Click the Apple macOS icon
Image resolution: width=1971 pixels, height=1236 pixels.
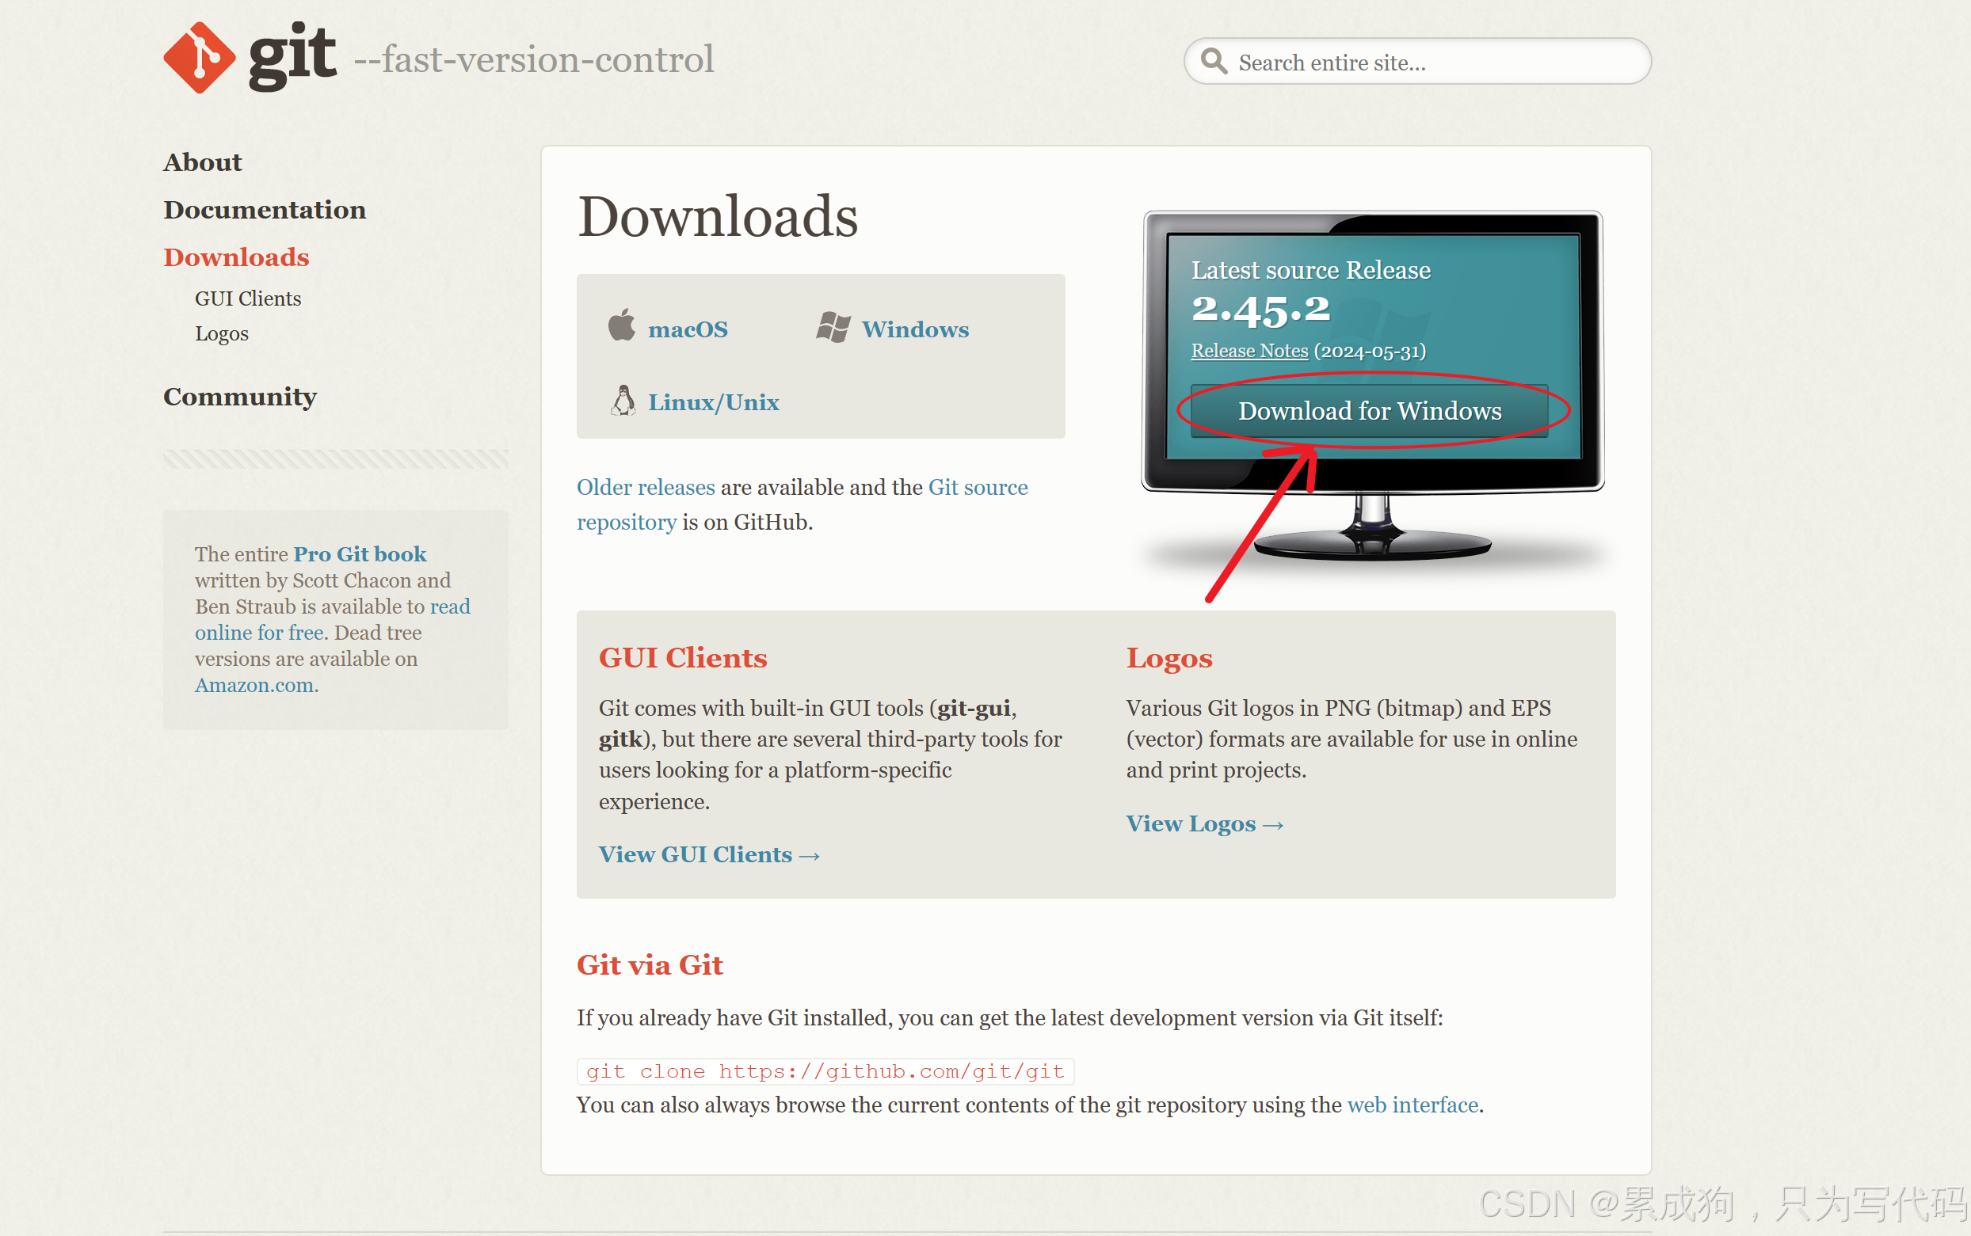pyautogui.click(x=622, y=325)
